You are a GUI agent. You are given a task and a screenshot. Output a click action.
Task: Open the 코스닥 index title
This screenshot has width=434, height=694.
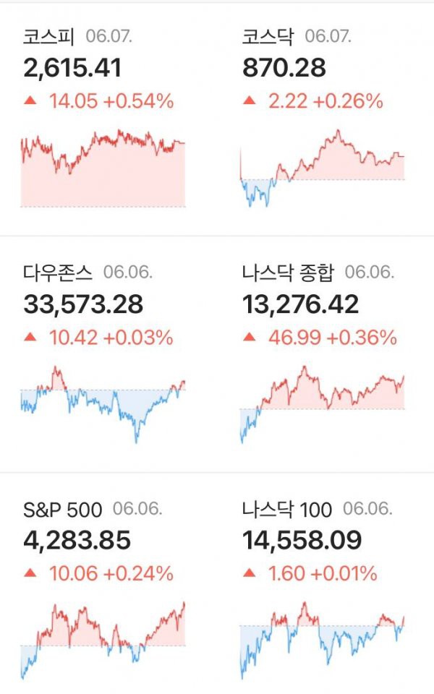click(x=268, y=36)
